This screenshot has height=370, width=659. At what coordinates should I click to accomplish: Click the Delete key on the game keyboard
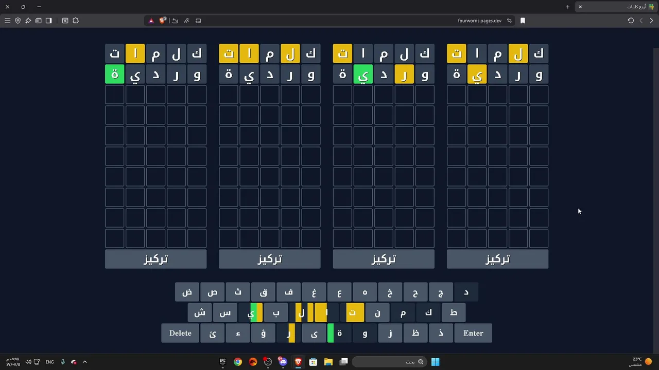click(x=180, y=333)
